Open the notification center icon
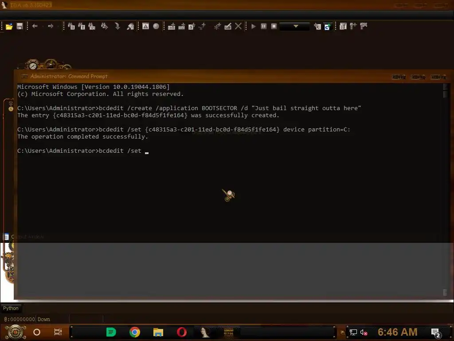Image resolution: width=454 pixels, height=341 pixels. [x=436, y=333]
